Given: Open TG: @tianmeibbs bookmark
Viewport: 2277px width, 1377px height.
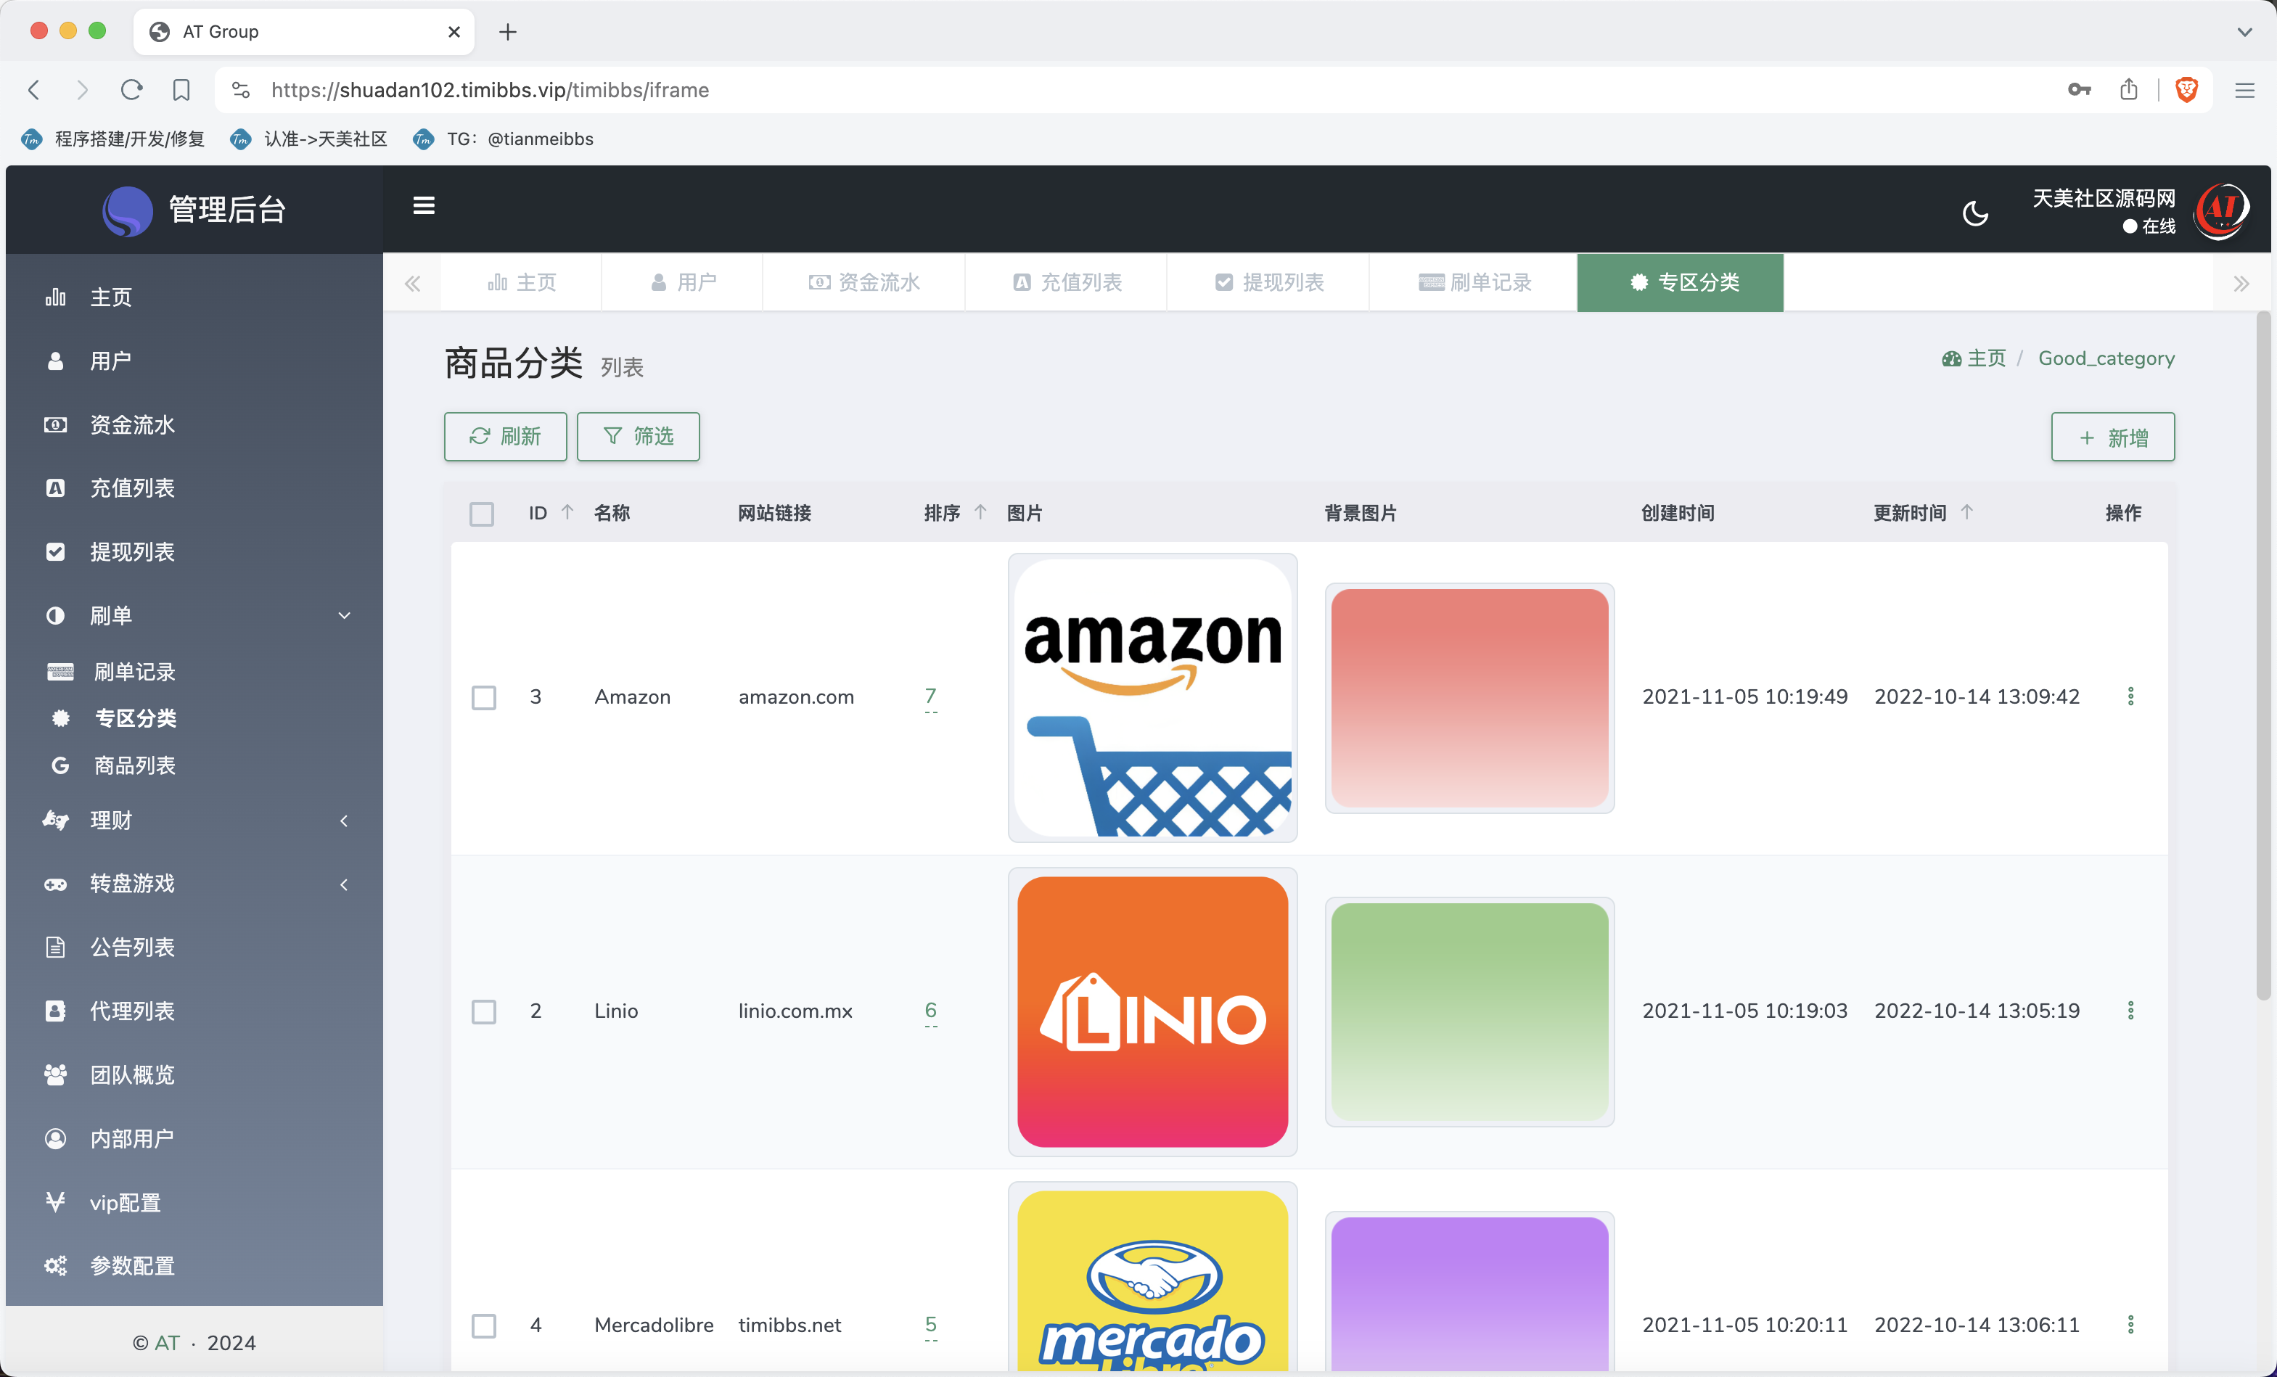Looking at the screenshot, I should pos(504,139).
